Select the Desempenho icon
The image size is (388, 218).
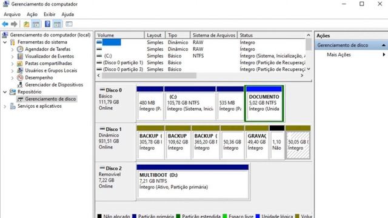pos(20,78)
